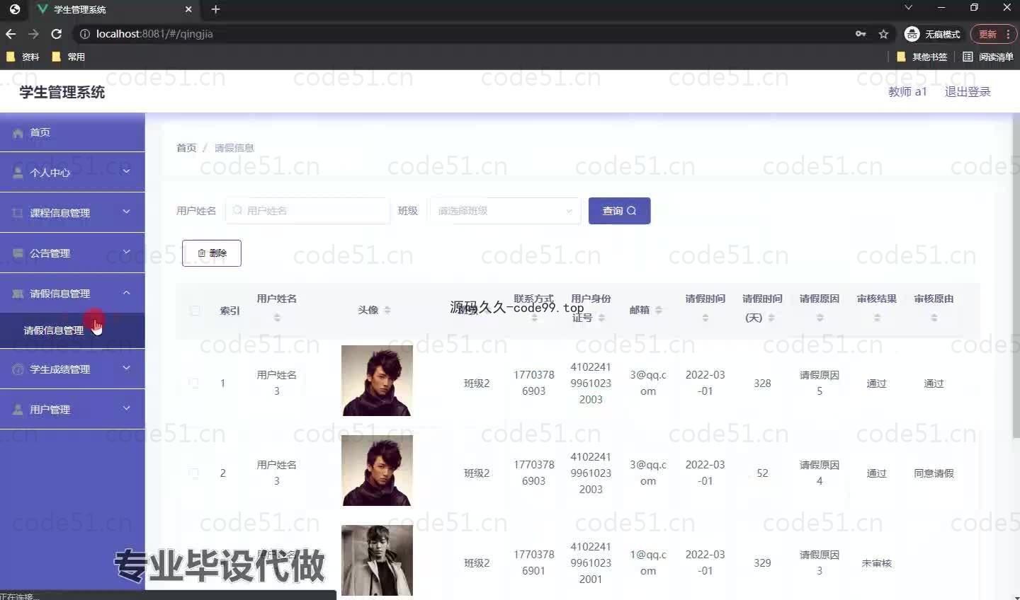Sort table by 审核结果 column arrows

(x=877, y=318)
